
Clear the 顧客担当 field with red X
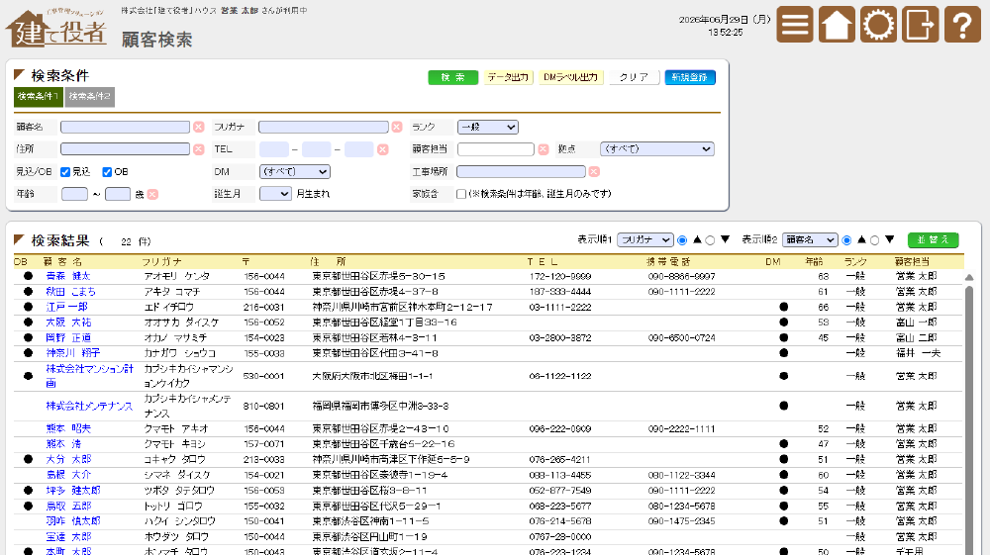543,148
